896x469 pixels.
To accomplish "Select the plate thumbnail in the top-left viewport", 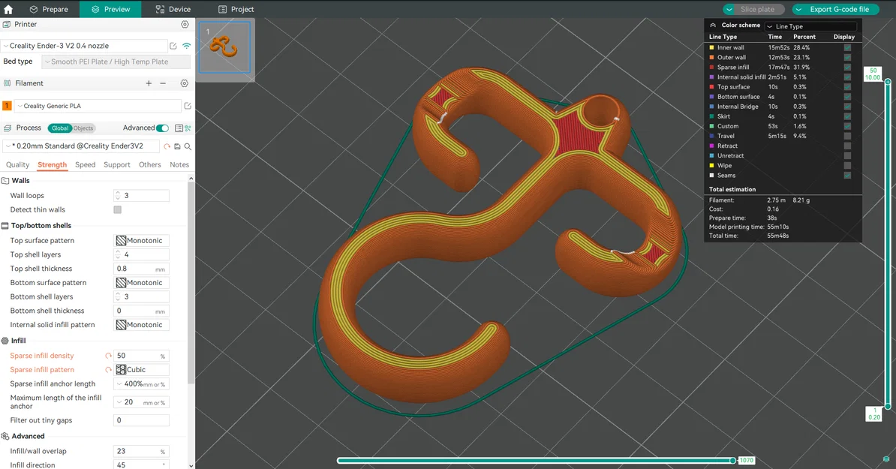I will pyautogui.click(x=225, y=50).
